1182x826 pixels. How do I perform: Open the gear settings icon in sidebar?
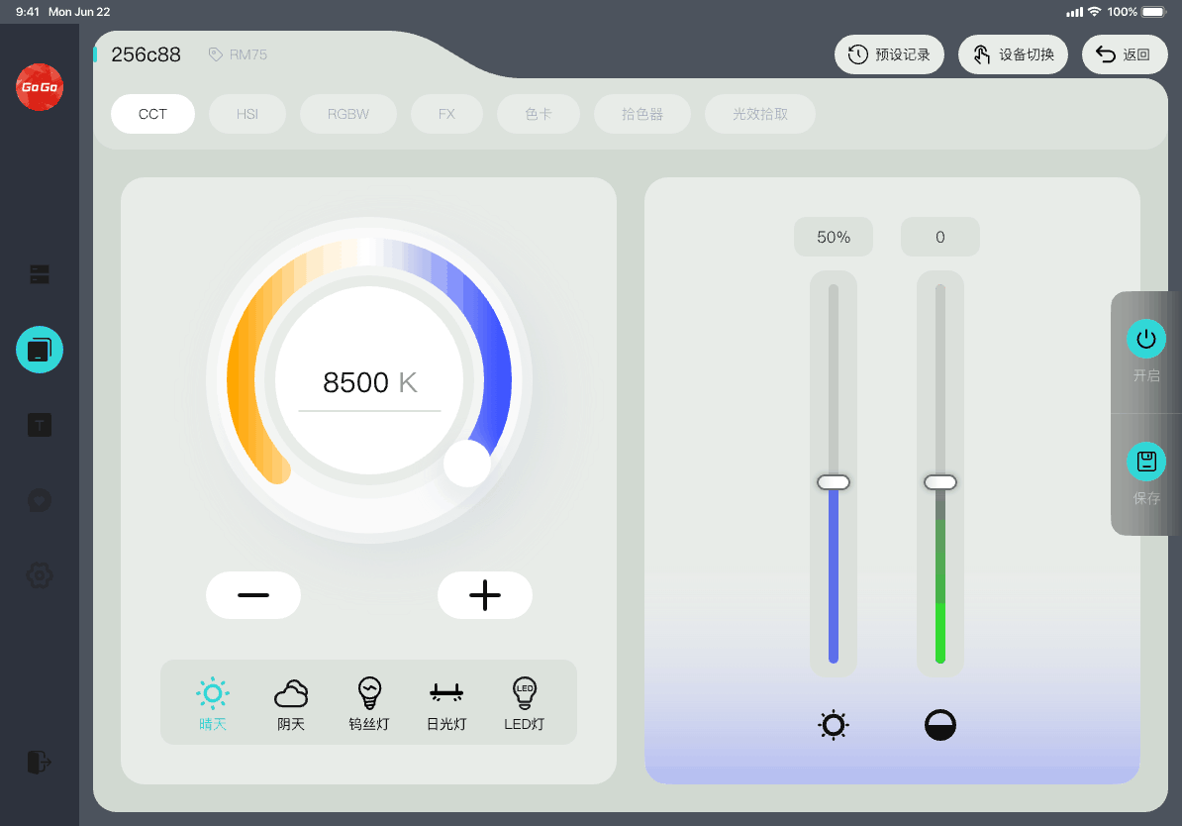click(40, 575)
